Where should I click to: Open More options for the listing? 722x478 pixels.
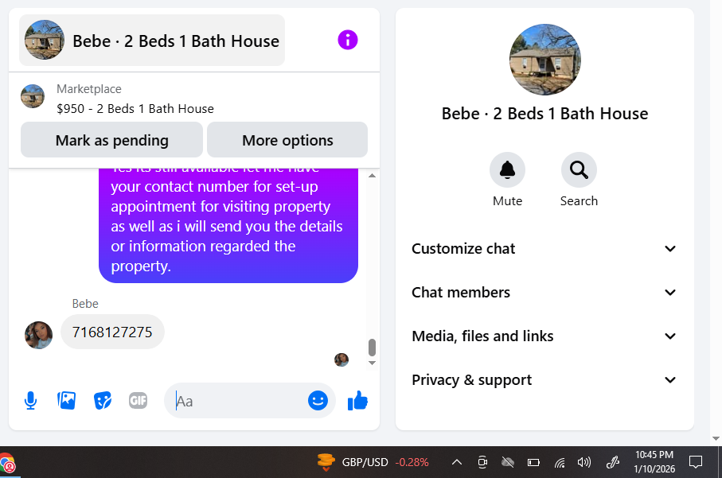(x=287, y=140)
